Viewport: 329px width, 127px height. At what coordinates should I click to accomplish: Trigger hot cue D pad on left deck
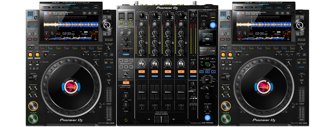(67, 48)
